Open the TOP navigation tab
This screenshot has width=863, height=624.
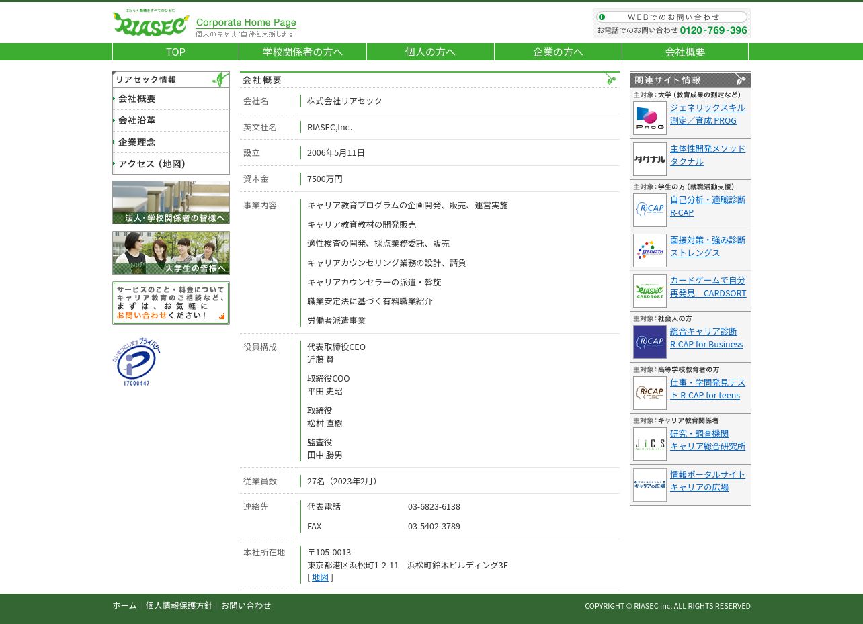click(x=175, y=52)
